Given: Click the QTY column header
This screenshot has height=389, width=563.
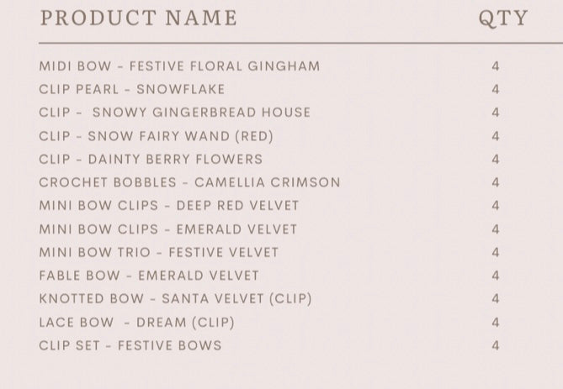Looking at the screenshot, I should (503, 18).
